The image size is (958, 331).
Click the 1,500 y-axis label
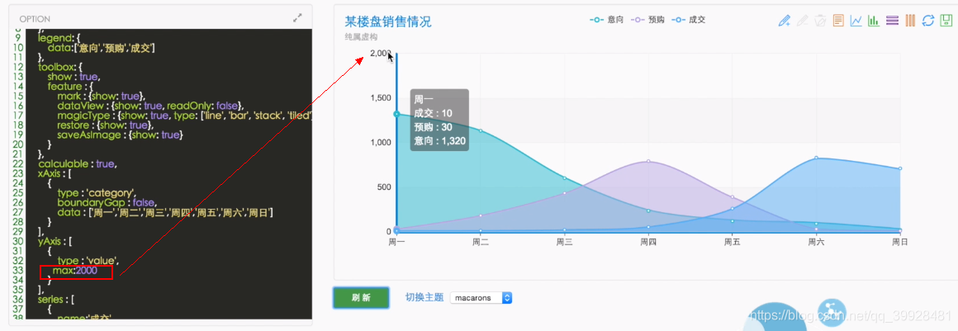[381, 97]
